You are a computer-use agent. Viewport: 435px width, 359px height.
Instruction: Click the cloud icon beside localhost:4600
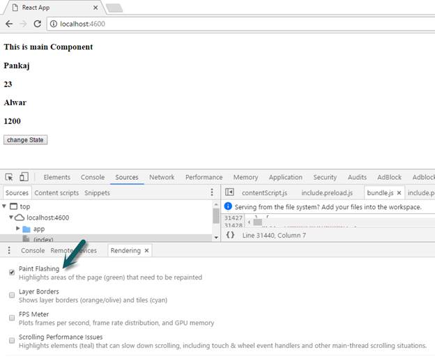click(20, 217)
